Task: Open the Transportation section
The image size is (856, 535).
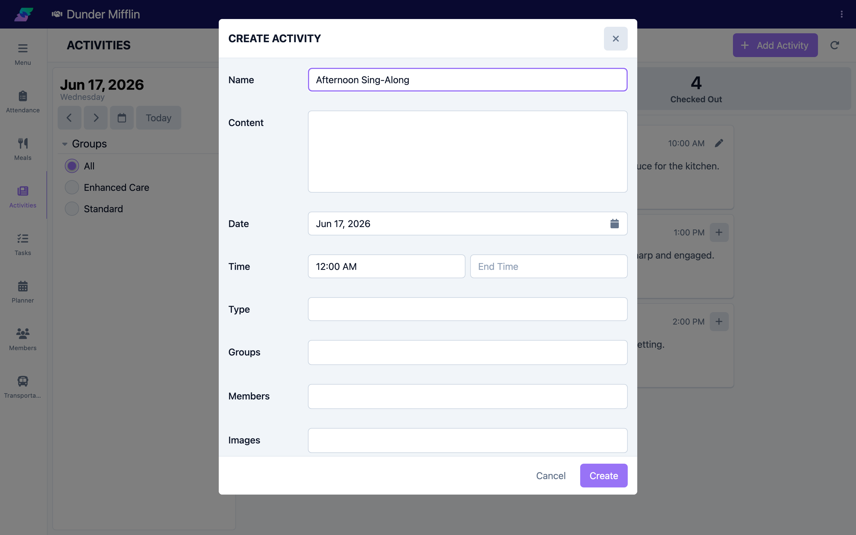Action: click(x=23, y=388)
